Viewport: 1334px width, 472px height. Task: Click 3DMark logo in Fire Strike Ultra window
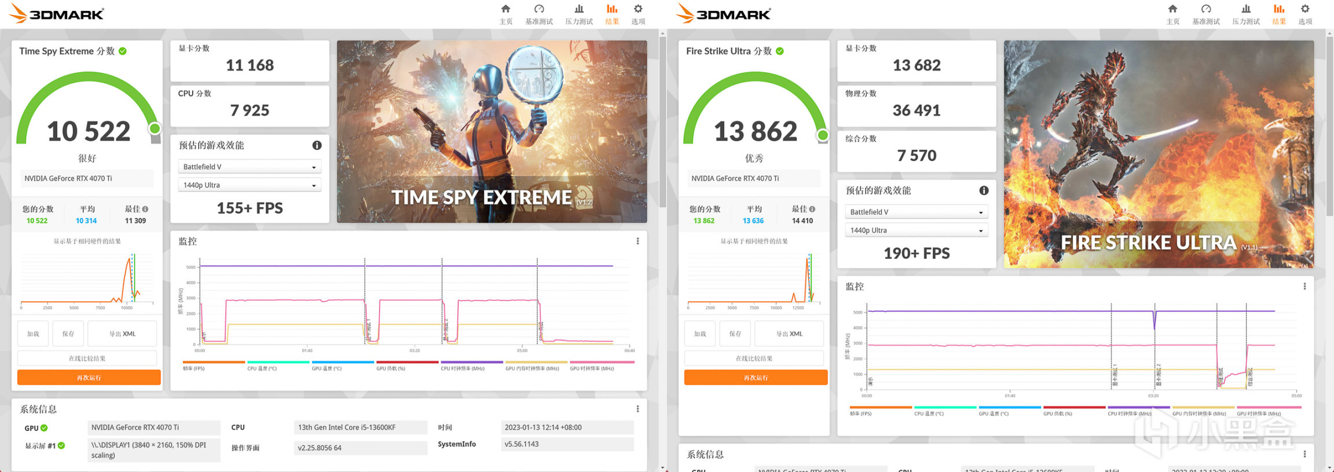(724, 13)
